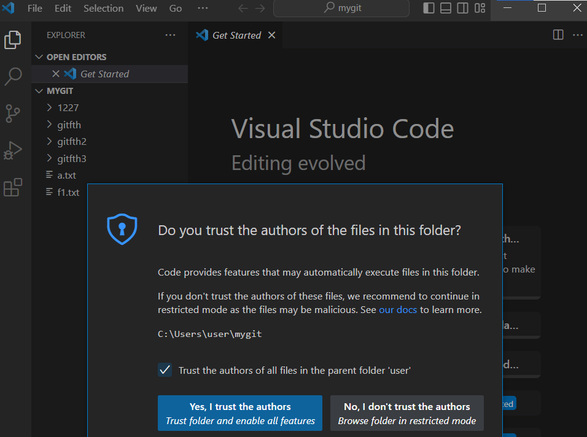Open the 'our docs' link

[398, 310]
